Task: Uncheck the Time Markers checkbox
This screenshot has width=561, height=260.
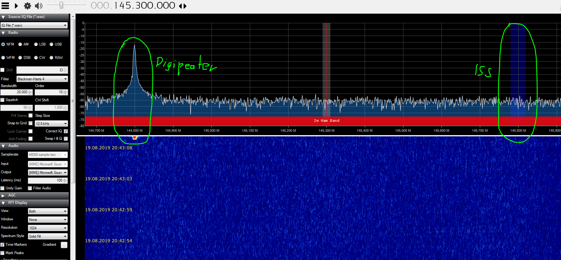Action: pyautogui.click(x=2, y=245)
